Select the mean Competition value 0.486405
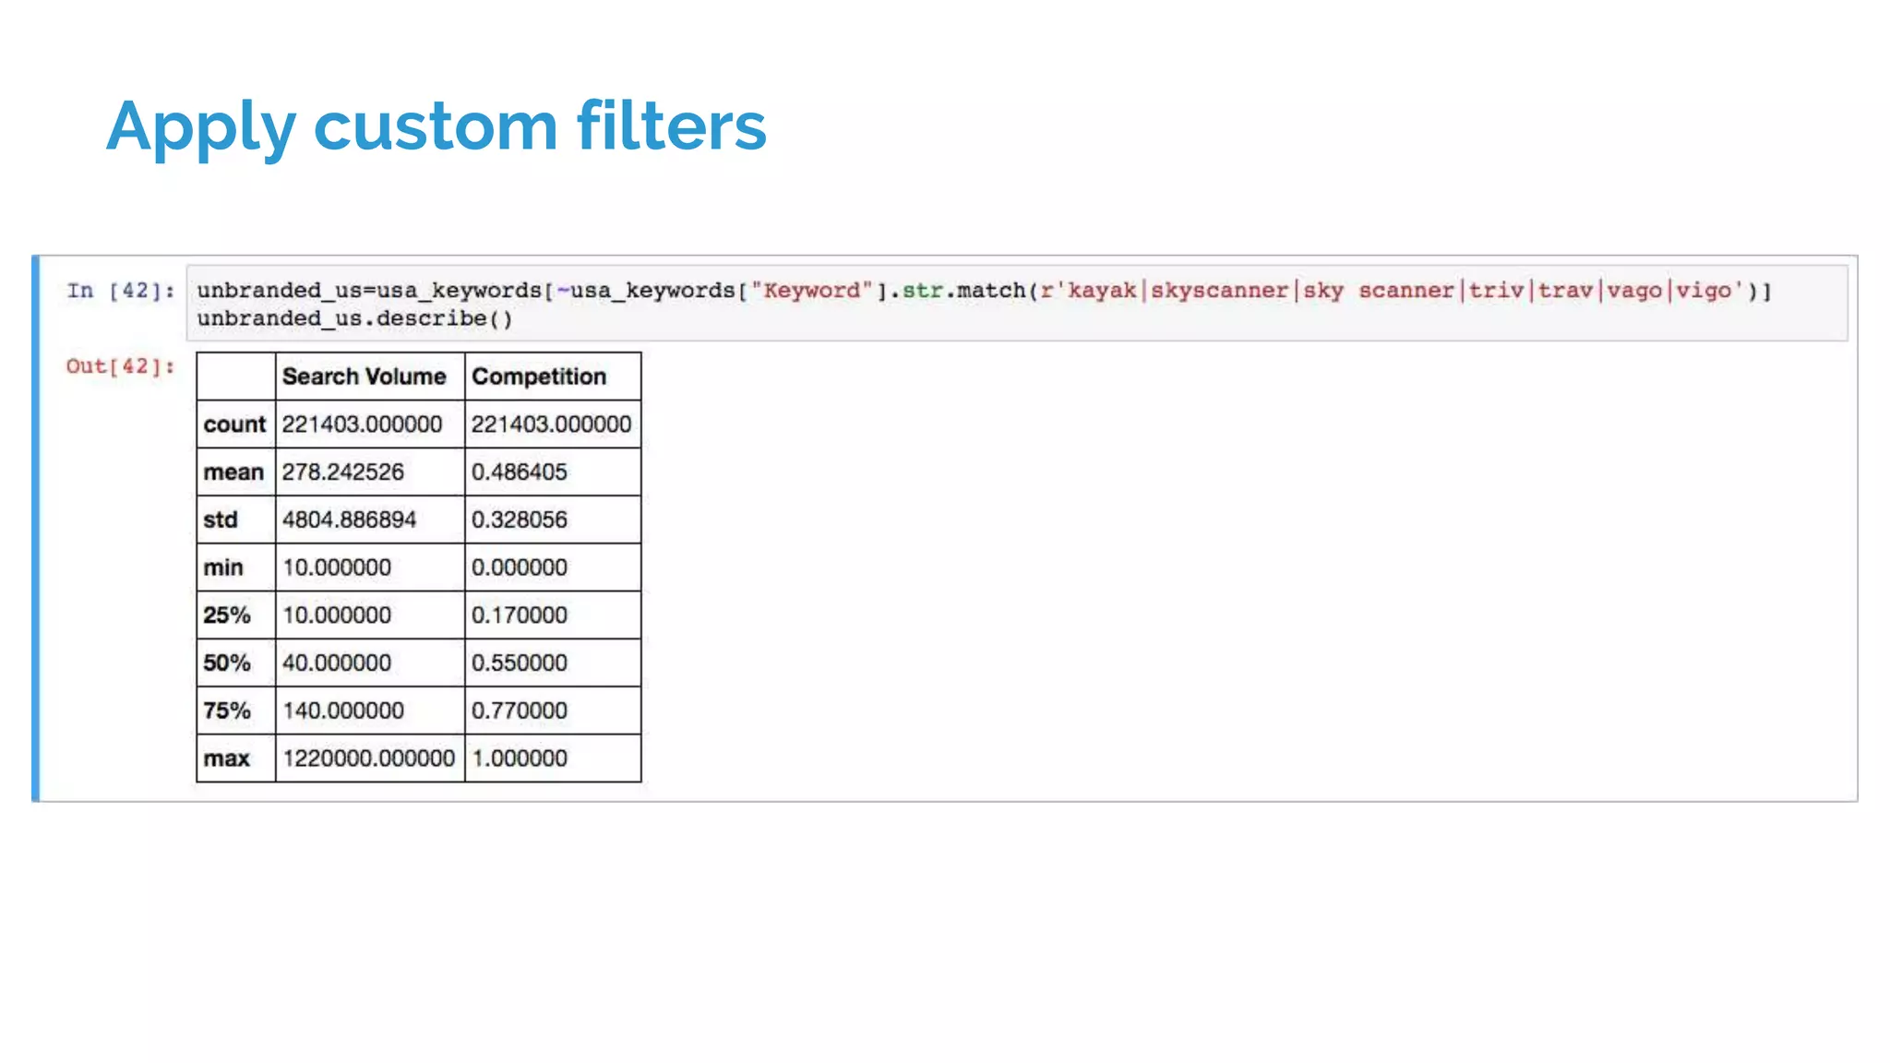 coord(520,472)
